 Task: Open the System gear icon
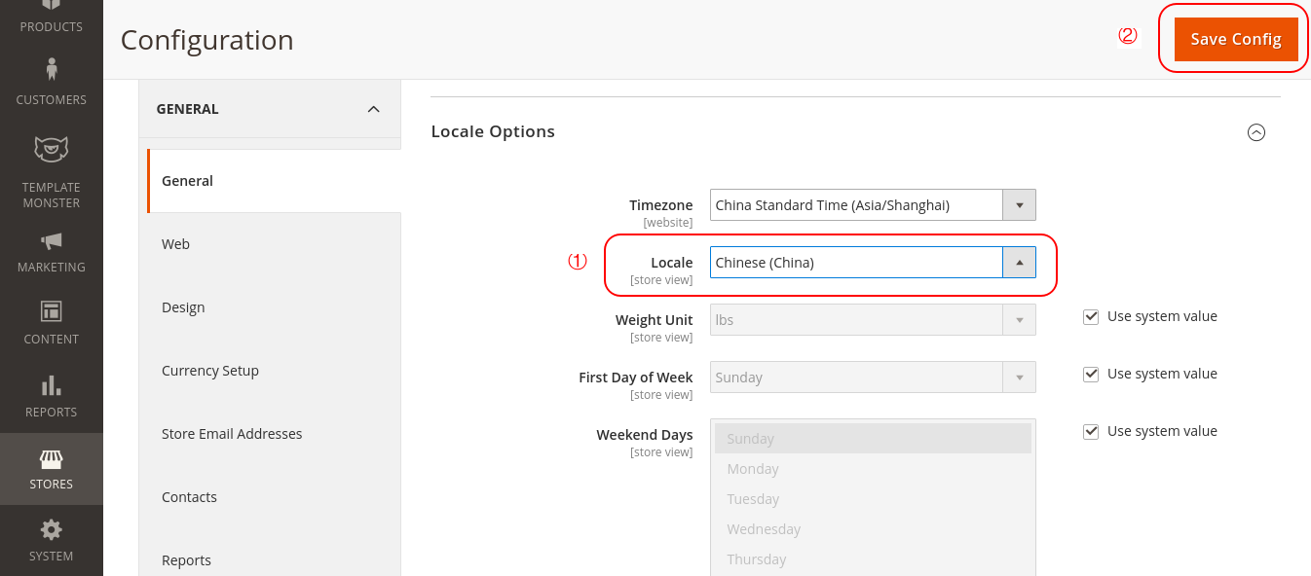[51, 530]
